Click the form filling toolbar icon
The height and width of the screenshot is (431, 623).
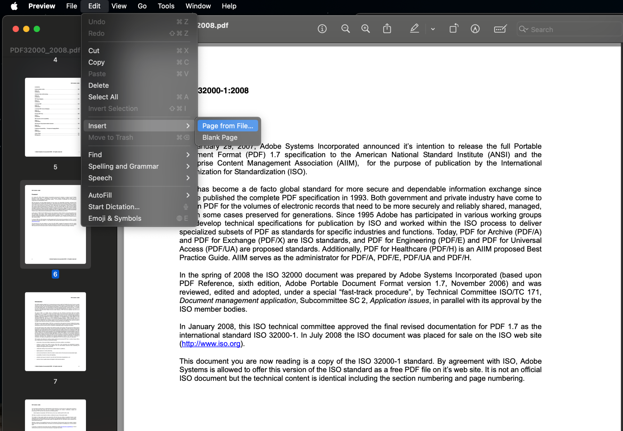click(500, 29)
